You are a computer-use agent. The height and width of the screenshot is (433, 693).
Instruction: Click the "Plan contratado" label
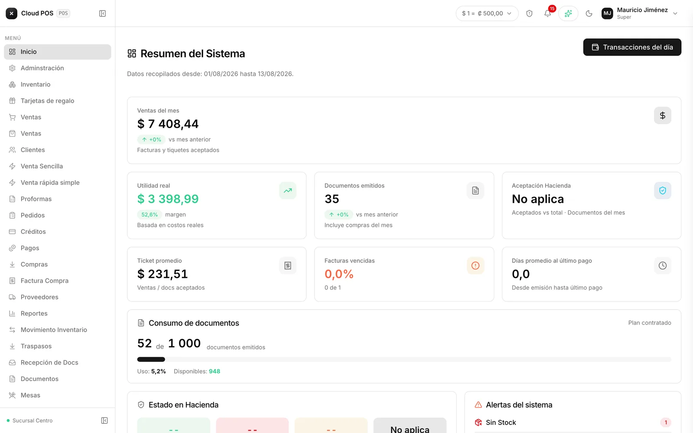[650, 323]
